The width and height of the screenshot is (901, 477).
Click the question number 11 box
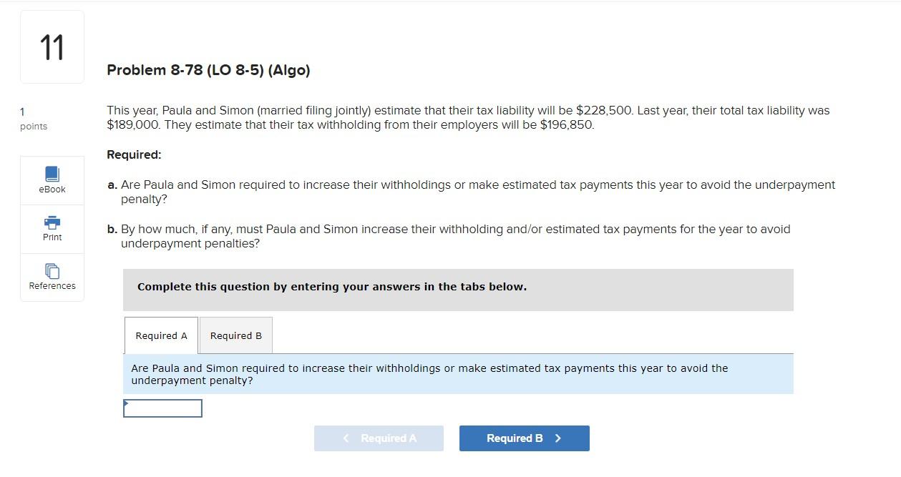tap(52, 46)
